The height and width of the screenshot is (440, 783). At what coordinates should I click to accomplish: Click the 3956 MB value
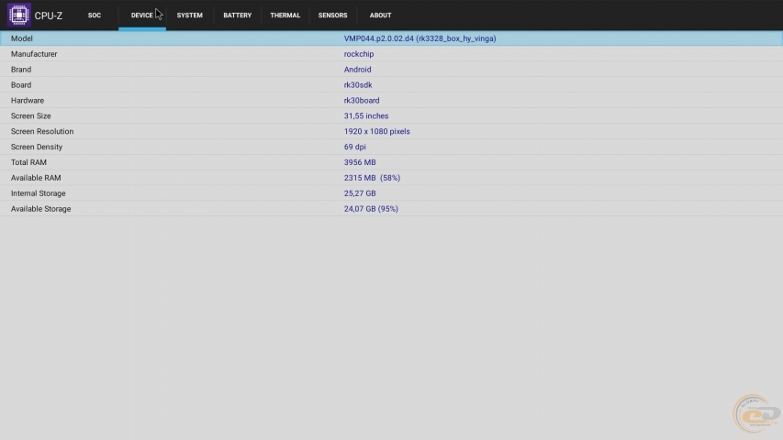[x=360, y=162]
